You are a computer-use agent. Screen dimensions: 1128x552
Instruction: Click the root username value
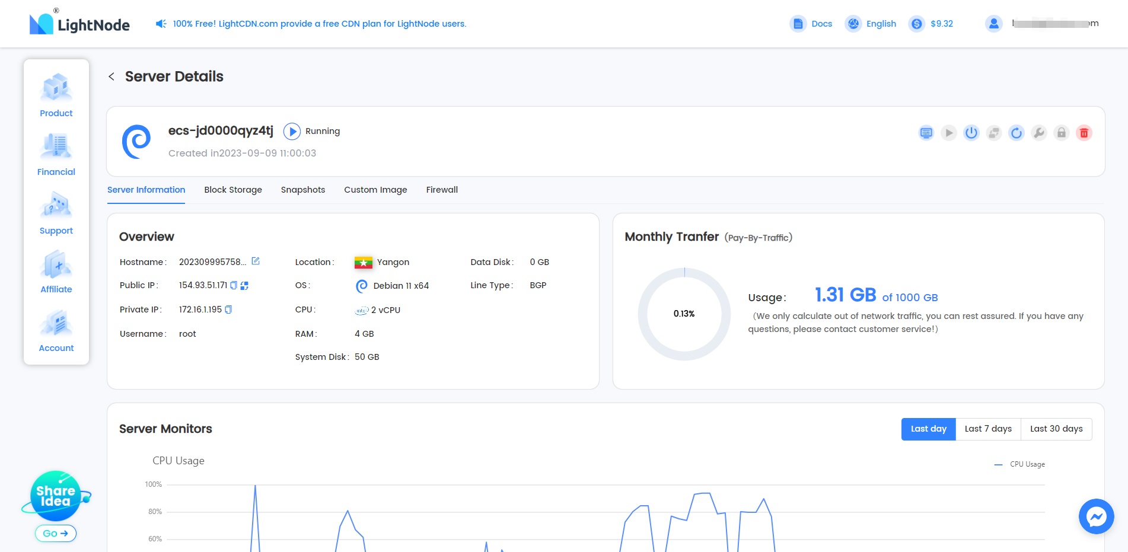(187, 334)
